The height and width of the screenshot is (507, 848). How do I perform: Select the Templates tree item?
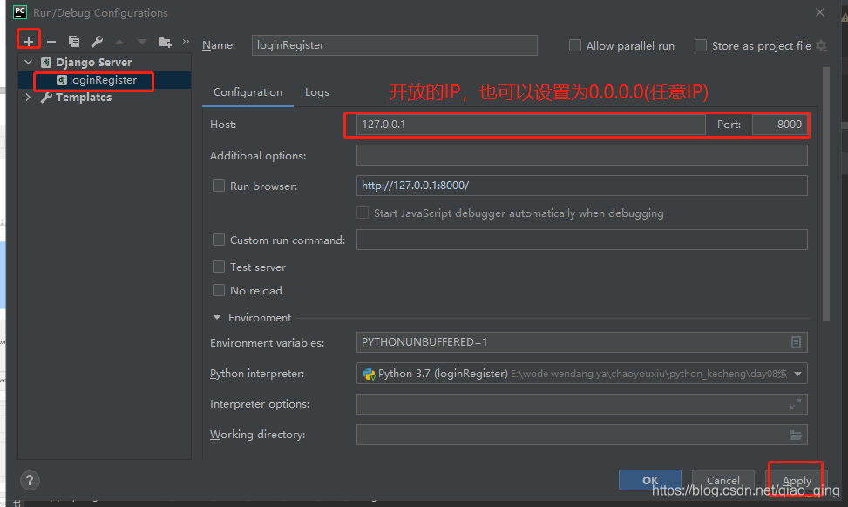pyautogui.click(x=84, y=98)
